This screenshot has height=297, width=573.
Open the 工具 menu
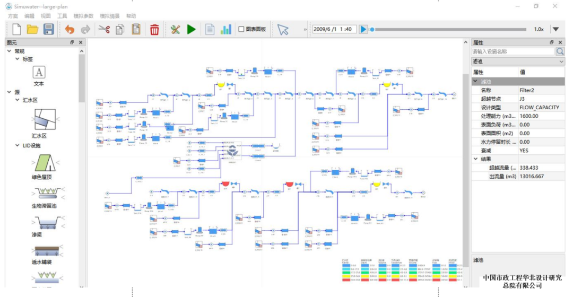click(62, 16)
